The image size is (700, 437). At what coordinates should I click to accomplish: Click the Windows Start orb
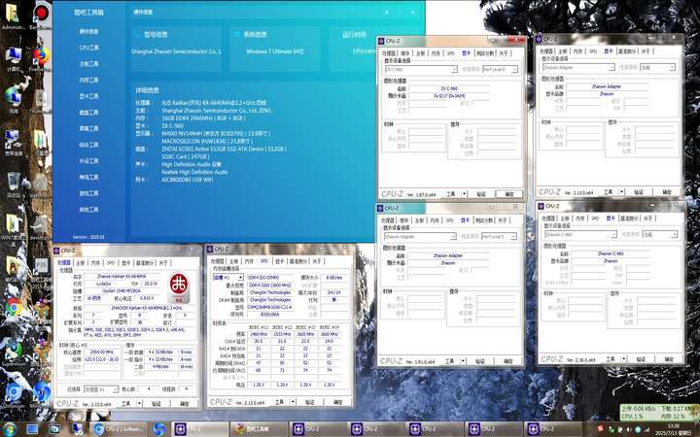pyautogui.click(x=9, y=429)
